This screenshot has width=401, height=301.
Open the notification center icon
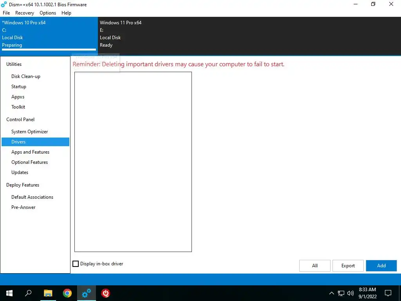(388, 293)
